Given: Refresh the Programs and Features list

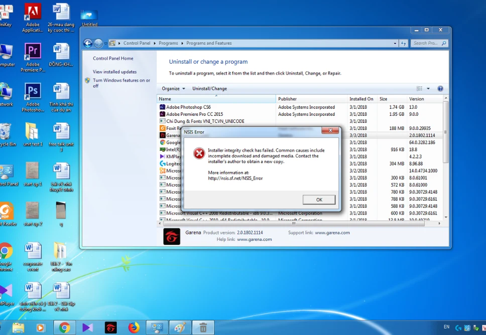Looking at the screenshot, I should coord(403,43).
